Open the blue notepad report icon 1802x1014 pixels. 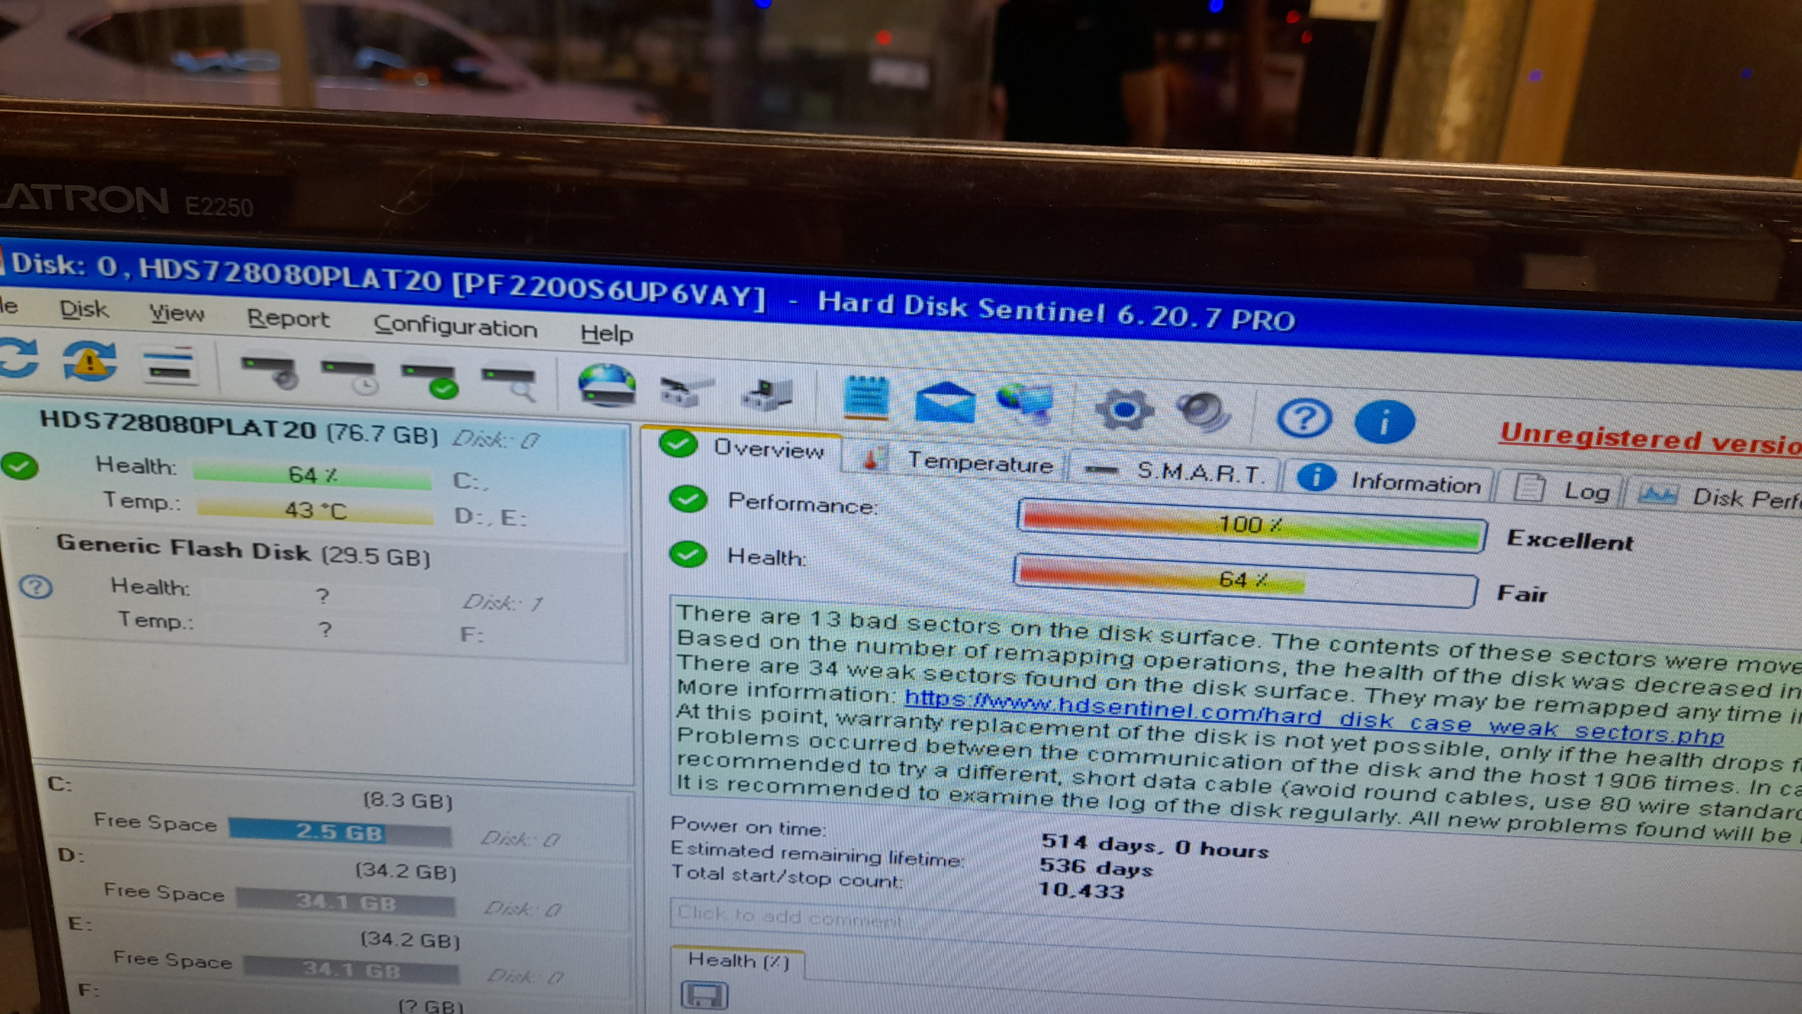point(867,397)
